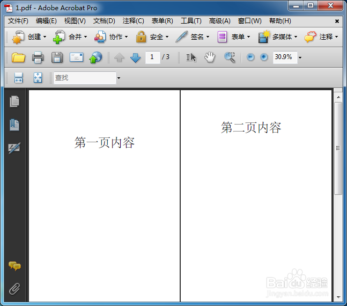Image resolution: width=347 pixels, height=306 pixels.
Task: Open the 表单(R) menu
Action: click(162, 21)
